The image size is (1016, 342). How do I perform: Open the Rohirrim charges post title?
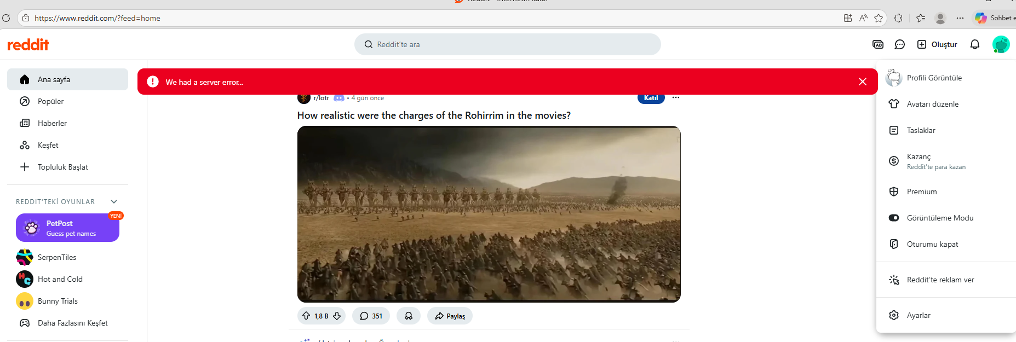(x=434, y=115)
